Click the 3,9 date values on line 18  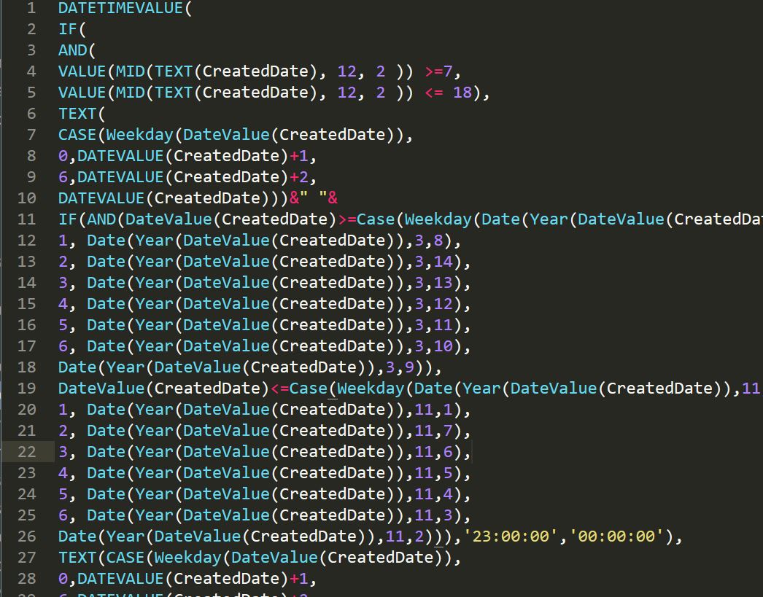(400, 367)
